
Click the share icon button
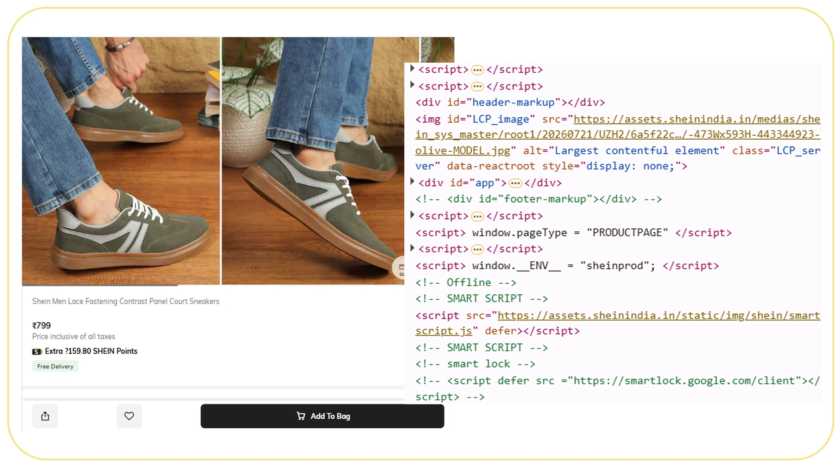(45, 416)
